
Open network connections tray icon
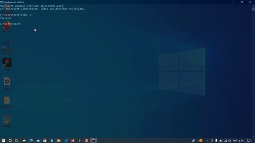pos(226,141)
